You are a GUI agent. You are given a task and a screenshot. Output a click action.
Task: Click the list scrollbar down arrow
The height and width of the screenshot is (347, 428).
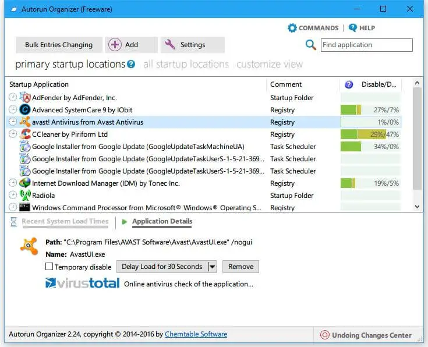click(x=417, y=207)
